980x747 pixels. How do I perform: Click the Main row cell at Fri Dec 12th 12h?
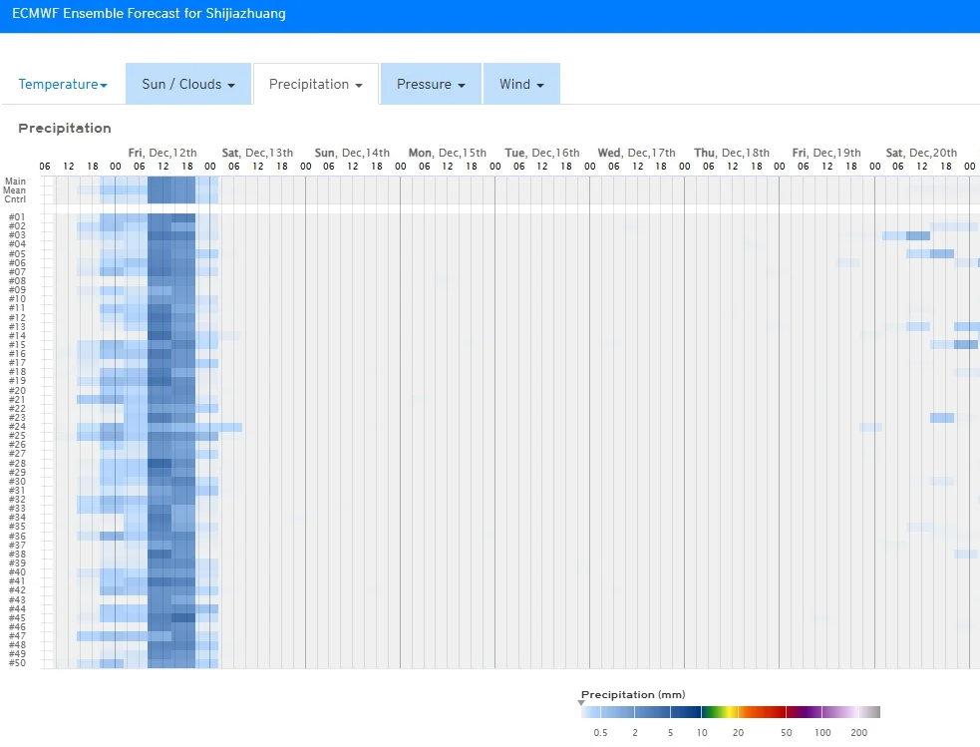pyautogui.click(x=160, y=182)
